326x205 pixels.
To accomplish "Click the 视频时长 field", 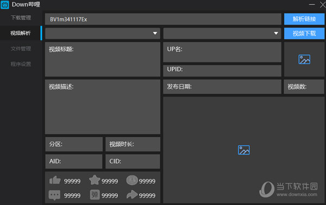I will (133, 144).
